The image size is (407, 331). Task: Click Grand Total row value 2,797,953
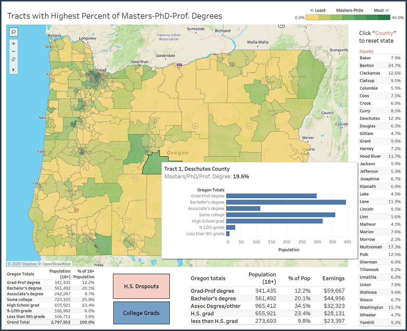(x=60, y=322)
